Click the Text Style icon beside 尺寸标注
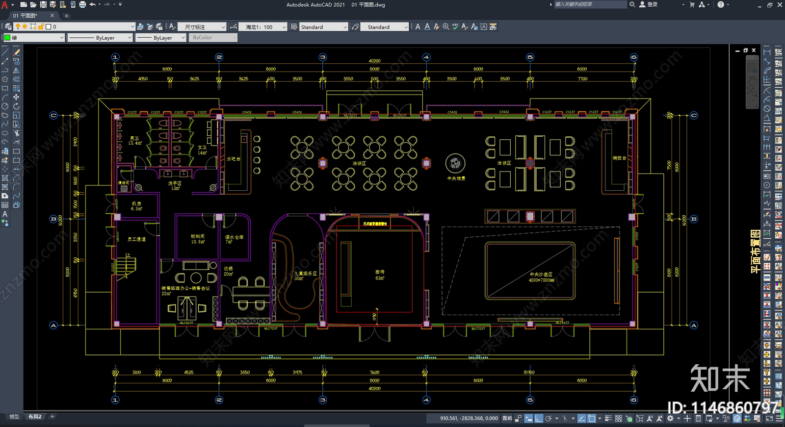Image resolution: width=785 pixels, height=427 pixels. (172, 26)
